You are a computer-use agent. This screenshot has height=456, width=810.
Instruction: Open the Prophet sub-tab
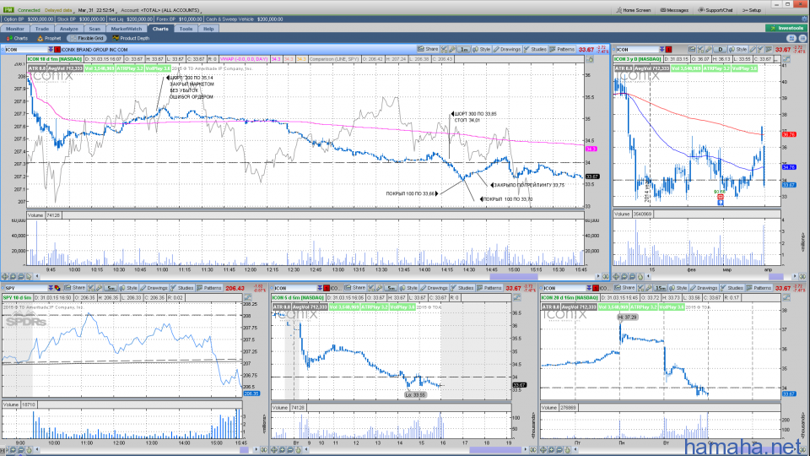[x=49, y=38]
